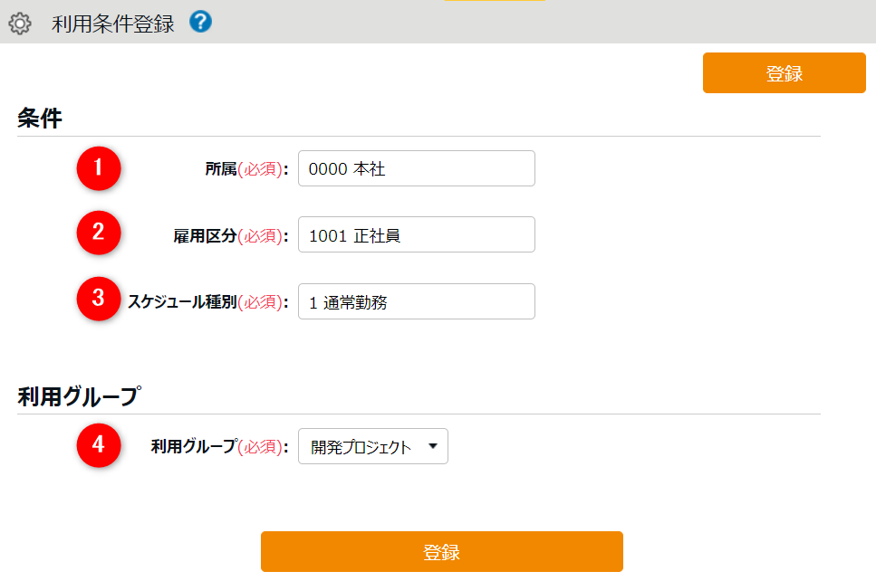Click the 利用グループ label beside the dropdown
Viewport: 876px width, 581px height.
pos(193,446)
